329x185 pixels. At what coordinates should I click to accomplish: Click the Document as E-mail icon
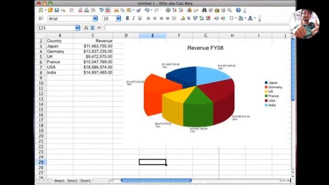[x=63, y=10]
